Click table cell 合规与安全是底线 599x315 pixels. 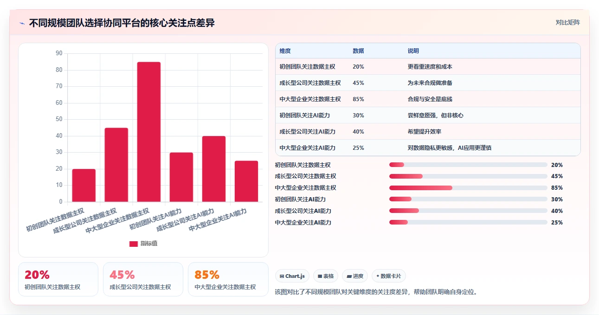pyautogui.click(x=430, y=99)
